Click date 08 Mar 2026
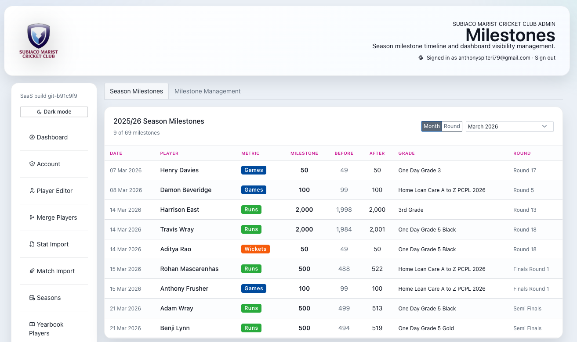Viewport: 577px width, 342px height. (x=126, y=190)
